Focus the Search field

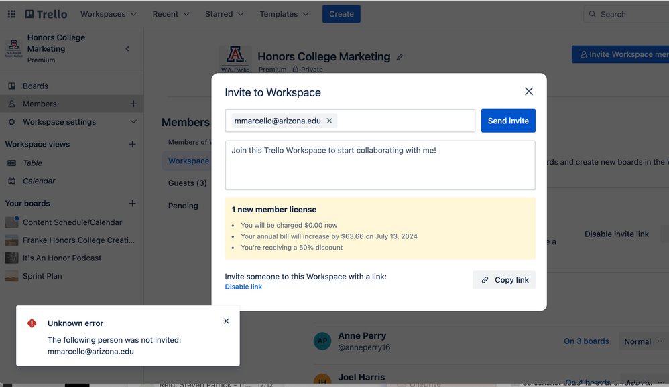click(x=626, y=14)
